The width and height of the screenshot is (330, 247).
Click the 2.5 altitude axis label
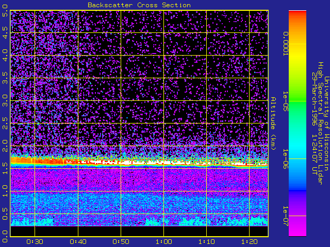pos(5,123)
